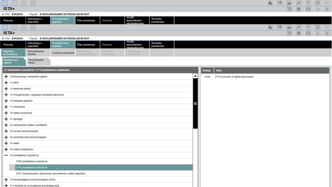Collapse the '27 przekładnia rozdzielcza' node
The width and height of the screenshot is (332, 187).
(6, 156)
